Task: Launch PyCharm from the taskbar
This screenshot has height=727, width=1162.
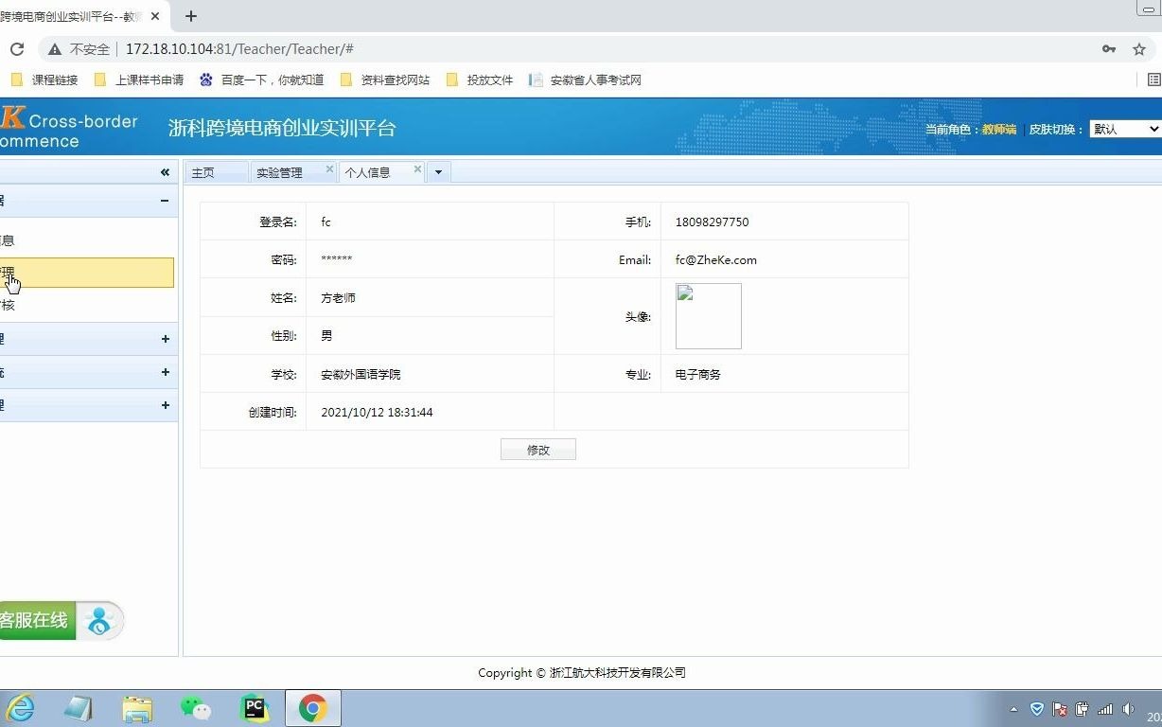Action: point(254,708)
